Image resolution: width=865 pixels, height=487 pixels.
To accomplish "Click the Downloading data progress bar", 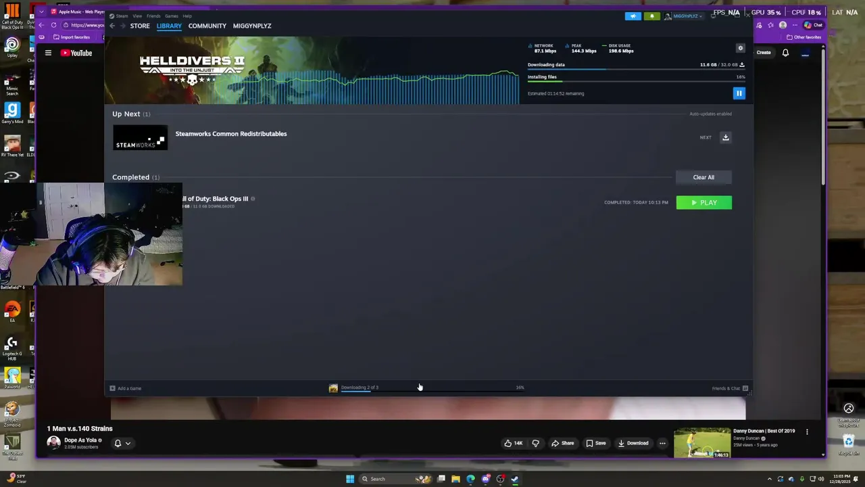I will (x=636, y=69).
